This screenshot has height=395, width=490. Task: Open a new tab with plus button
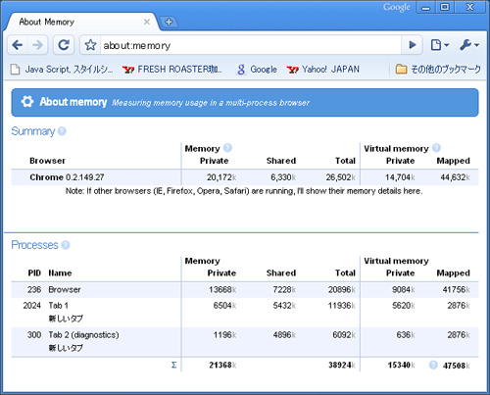pyautogui.click(x=169, y=22)
